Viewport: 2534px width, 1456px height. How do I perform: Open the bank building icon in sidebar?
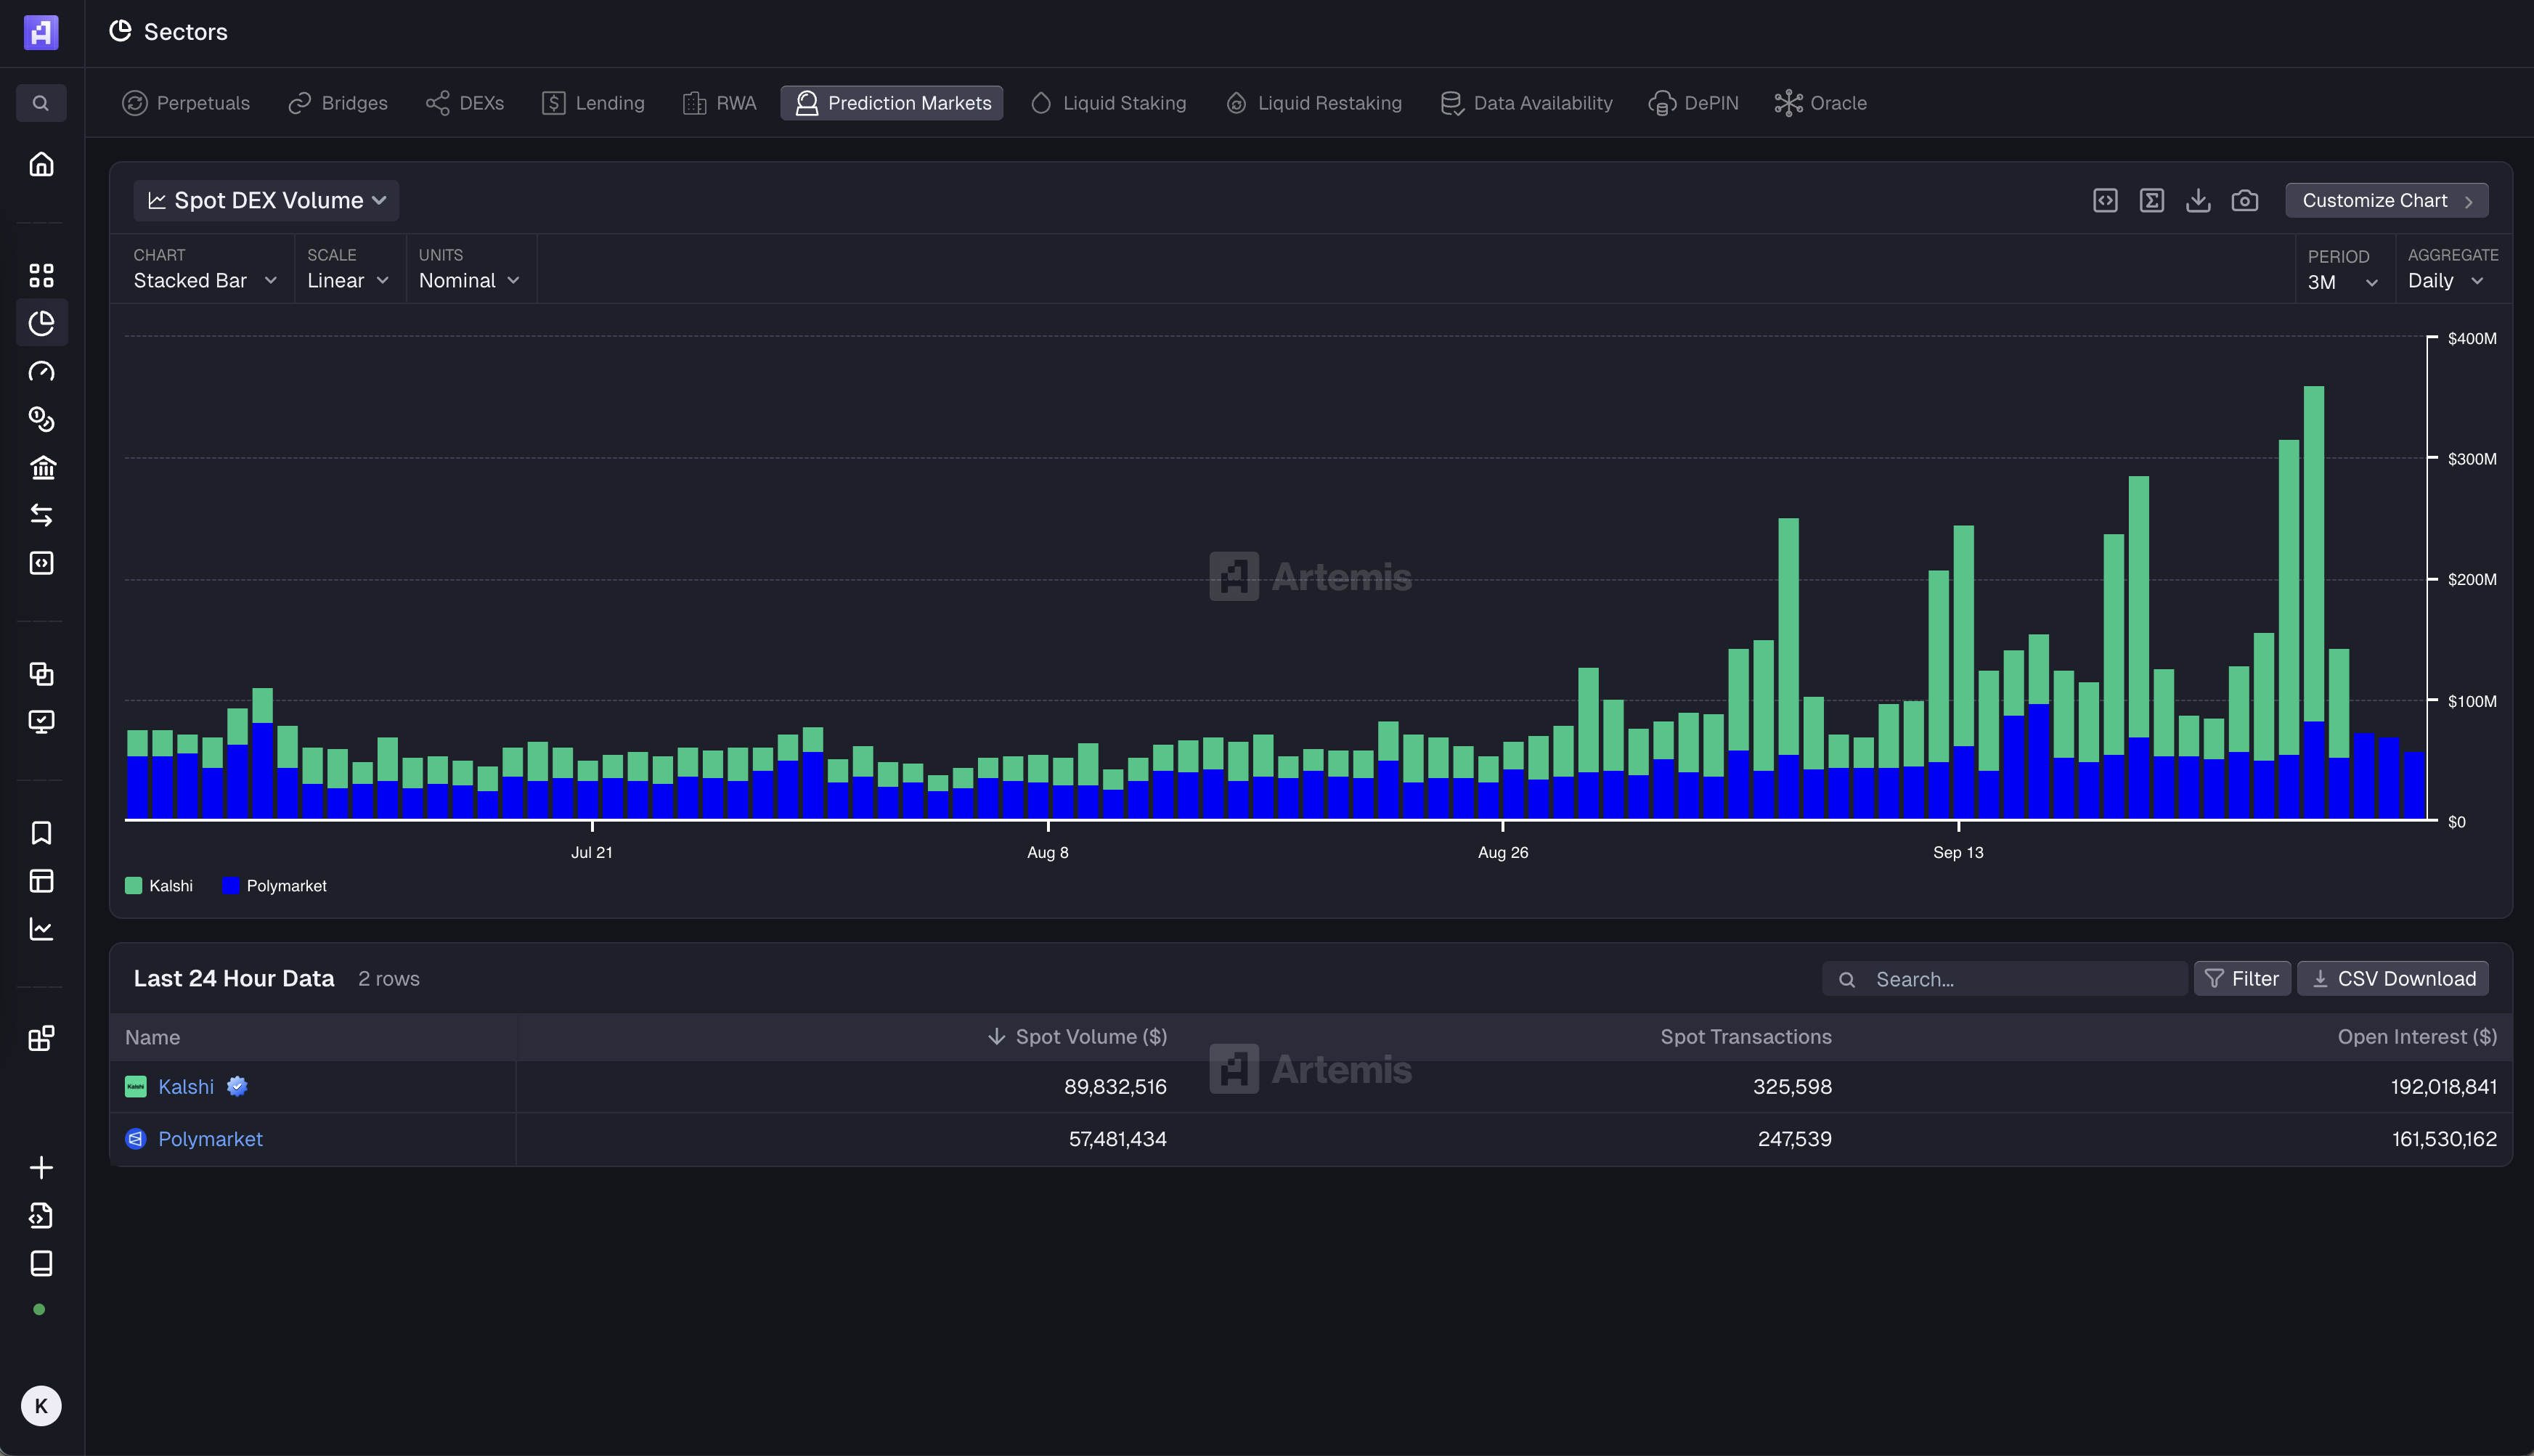click(41, 467)
